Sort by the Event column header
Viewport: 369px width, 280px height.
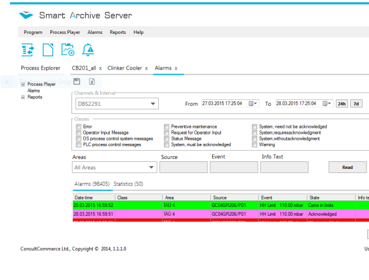[x=283, y=198]
